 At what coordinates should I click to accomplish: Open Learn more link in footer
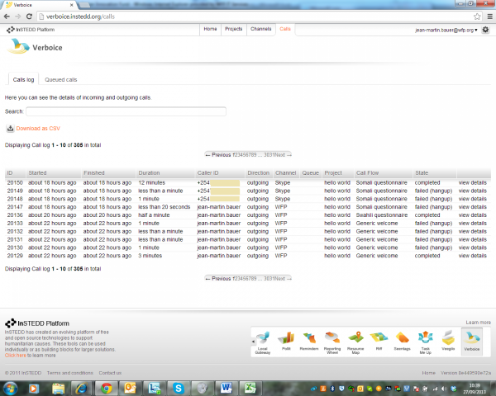478,323
